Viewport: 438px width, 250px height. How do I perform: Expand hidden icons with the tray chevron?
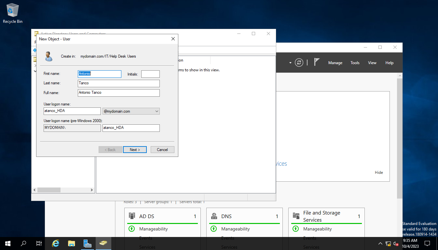pos(380,243)
